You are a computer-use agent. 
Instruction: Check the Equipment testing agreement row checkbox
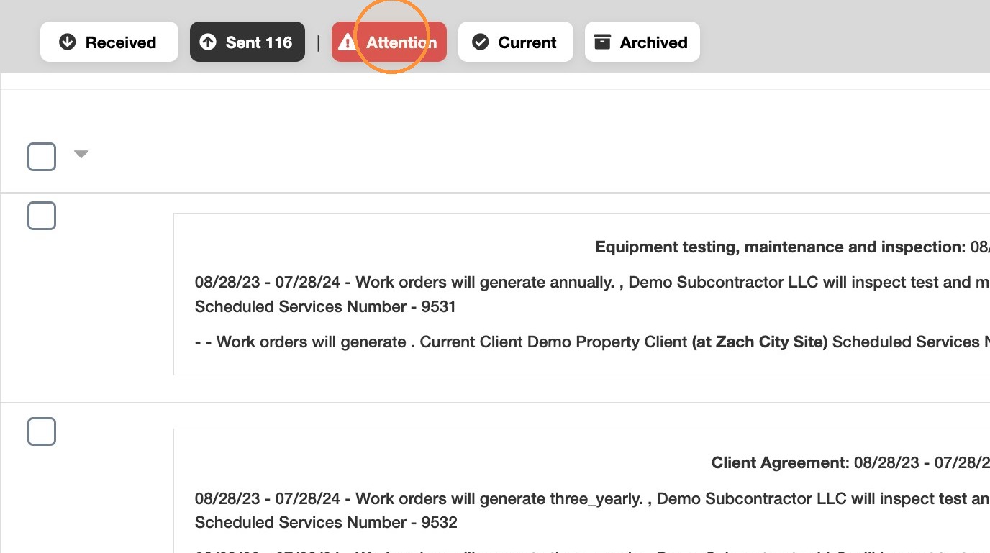42,216
